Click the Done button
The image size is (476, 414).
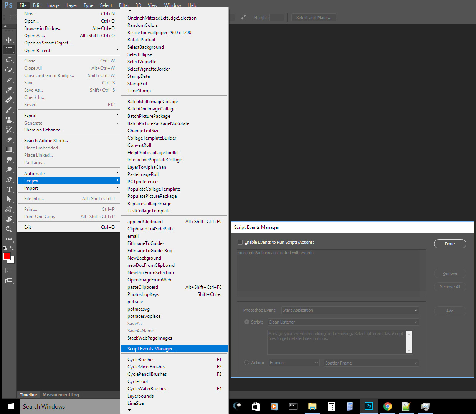pyautogui.click(x=450, y=243)
